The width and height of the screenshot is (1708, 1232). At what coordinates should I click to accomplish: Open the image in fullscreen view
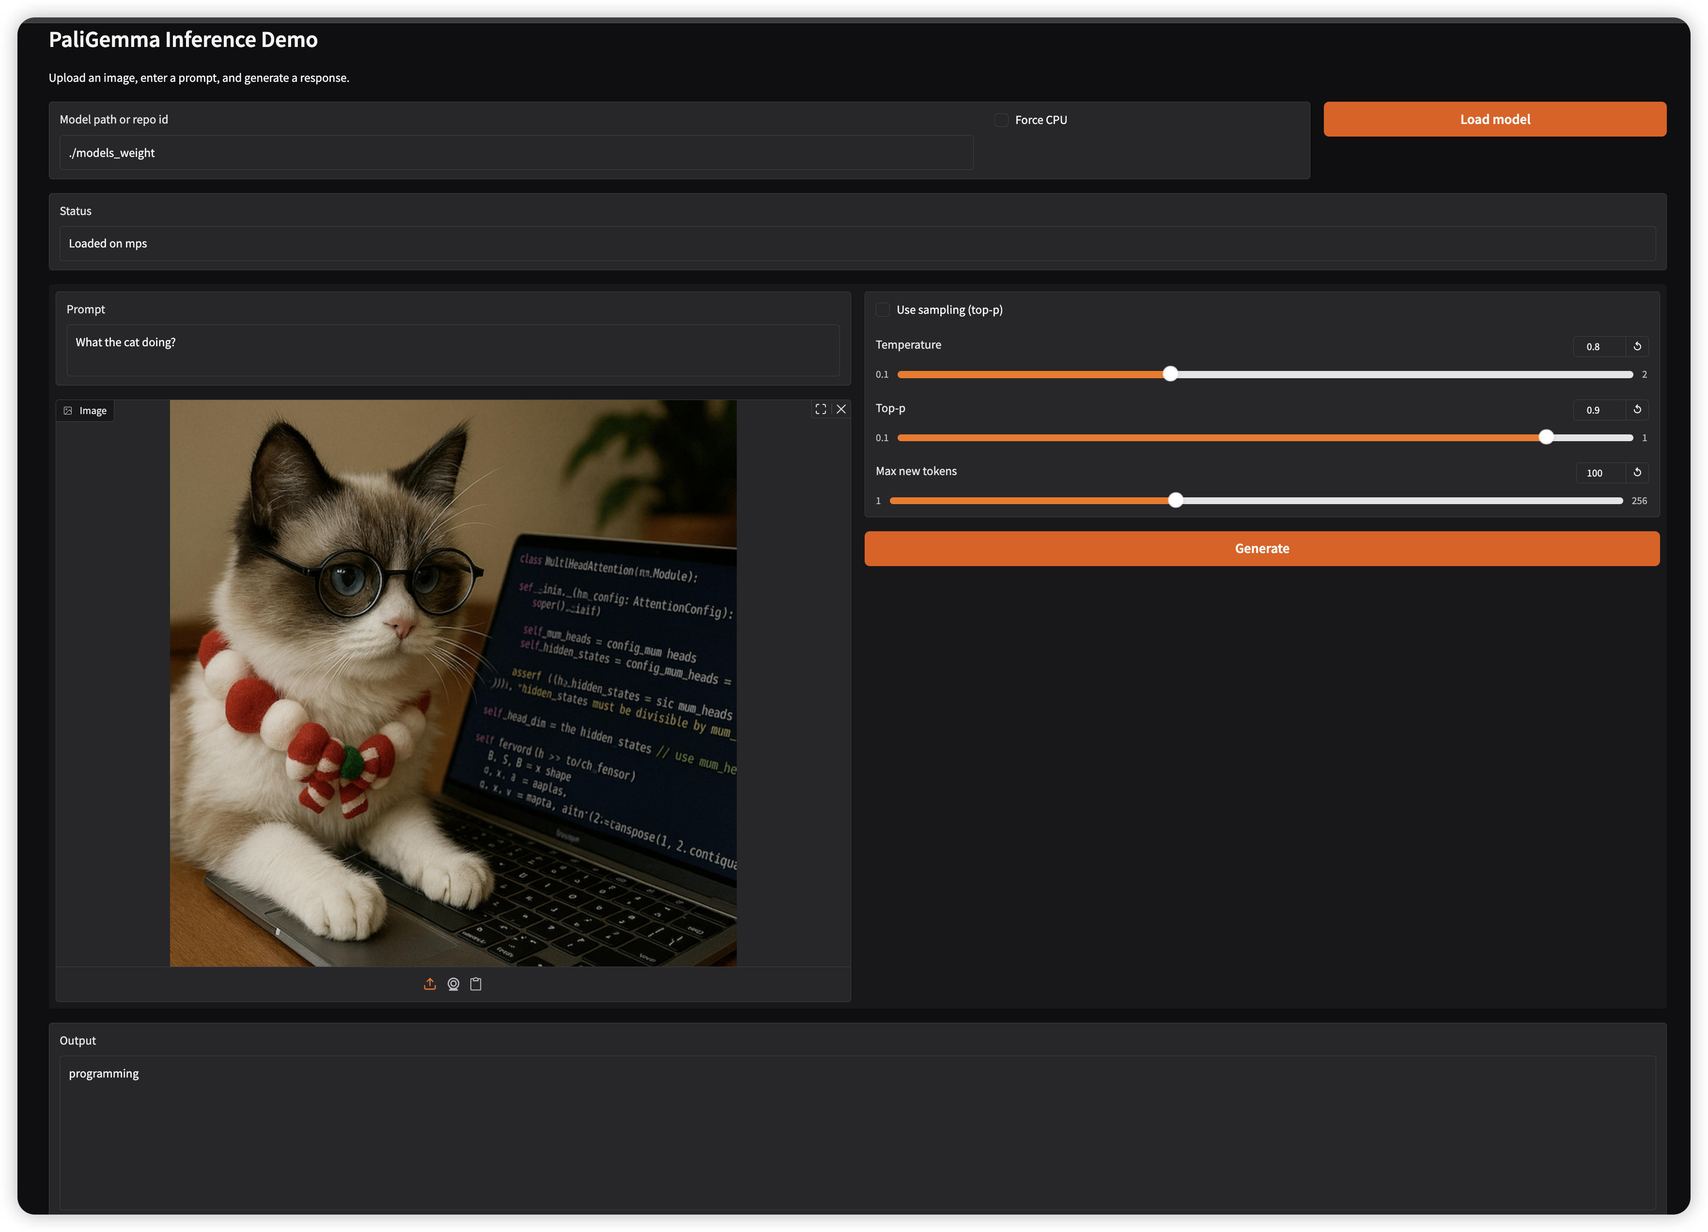821,409
